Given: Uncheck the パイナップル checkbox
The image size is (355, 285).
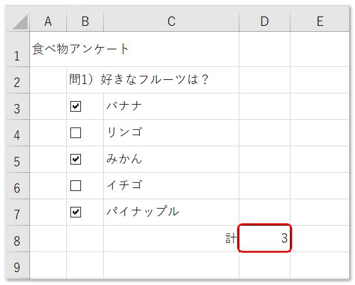Looking at the screenshot, I should pos(76,212).
